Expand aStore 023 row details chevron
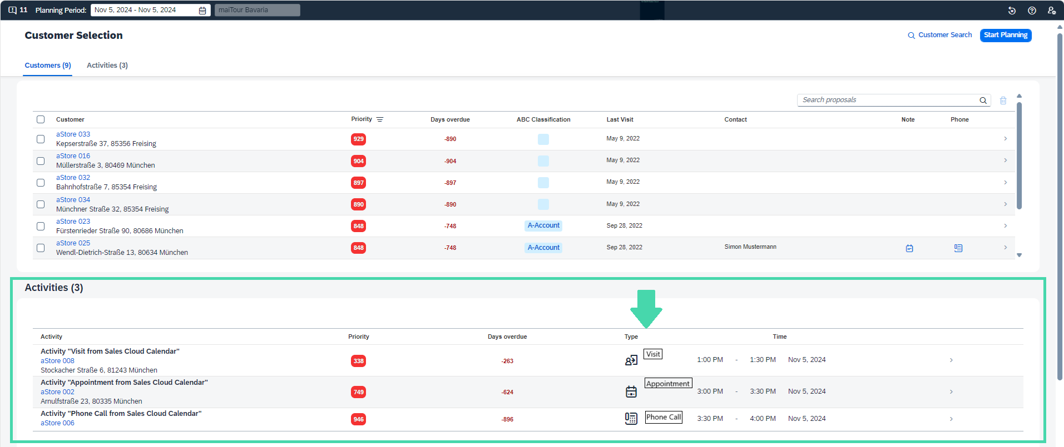The width and height of the screenshot is (1064, 447). point(1005,226)
